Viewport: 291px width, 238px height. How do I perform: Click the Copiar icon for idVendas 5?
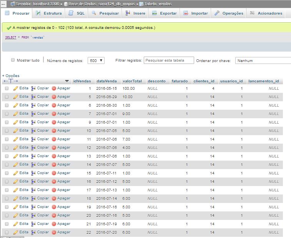tap(33, 97)
